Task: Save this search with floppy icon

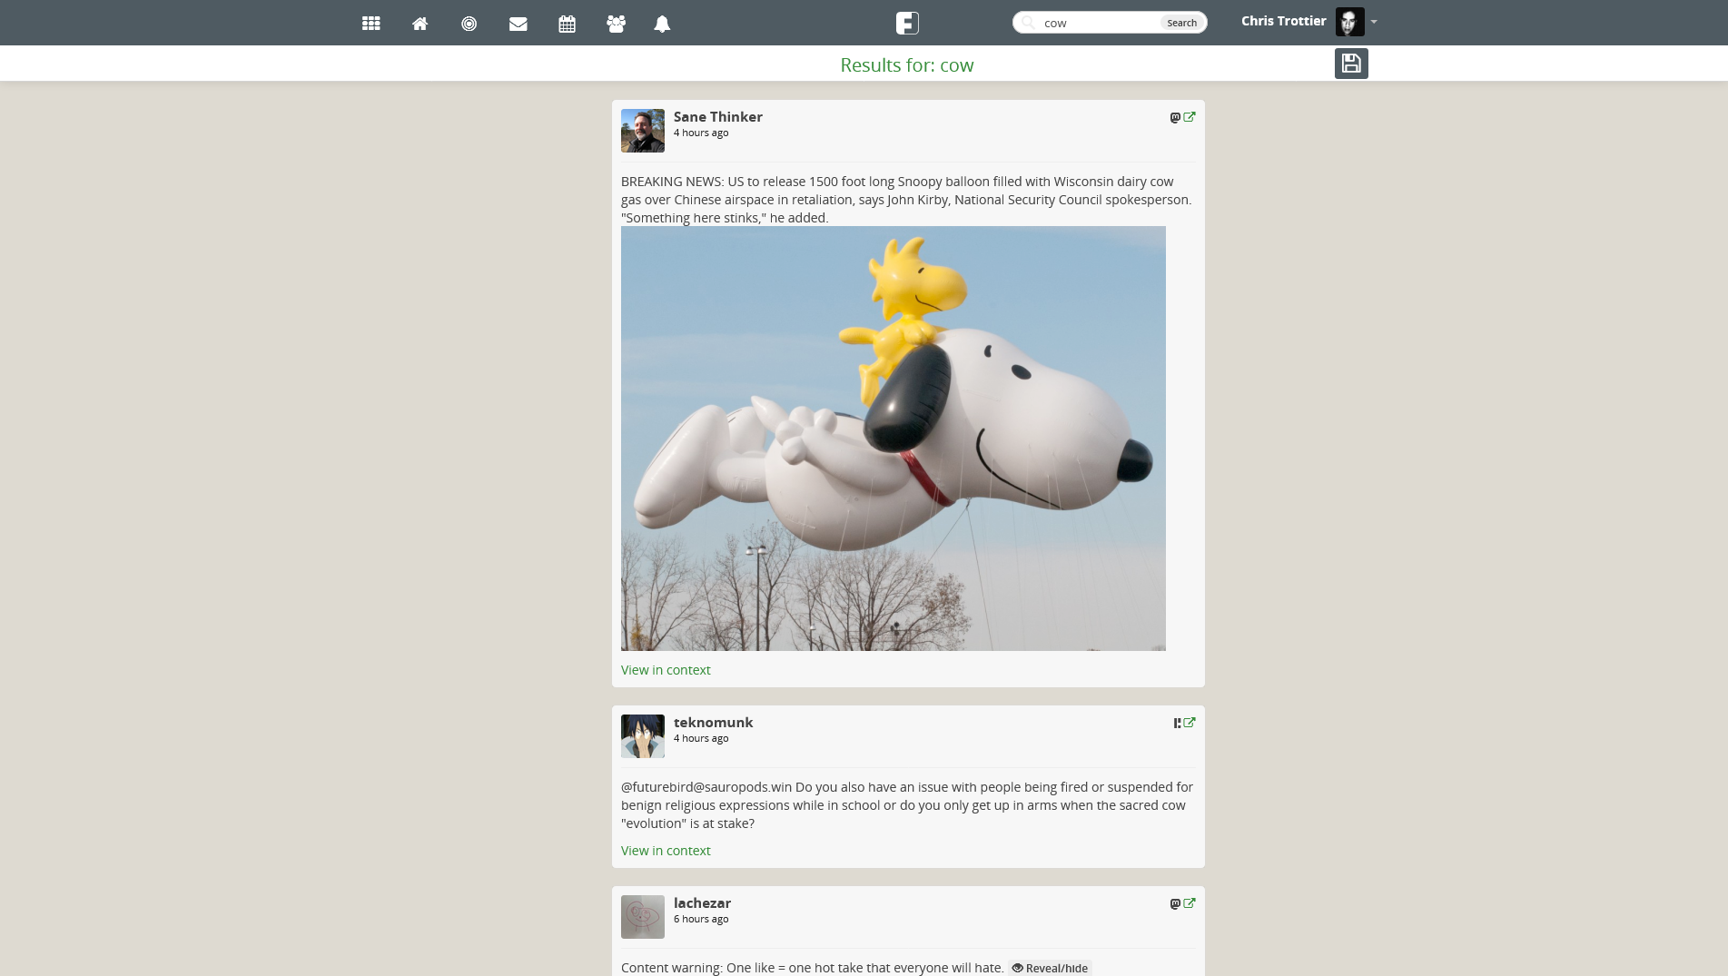Action: tap(1351, 64)
